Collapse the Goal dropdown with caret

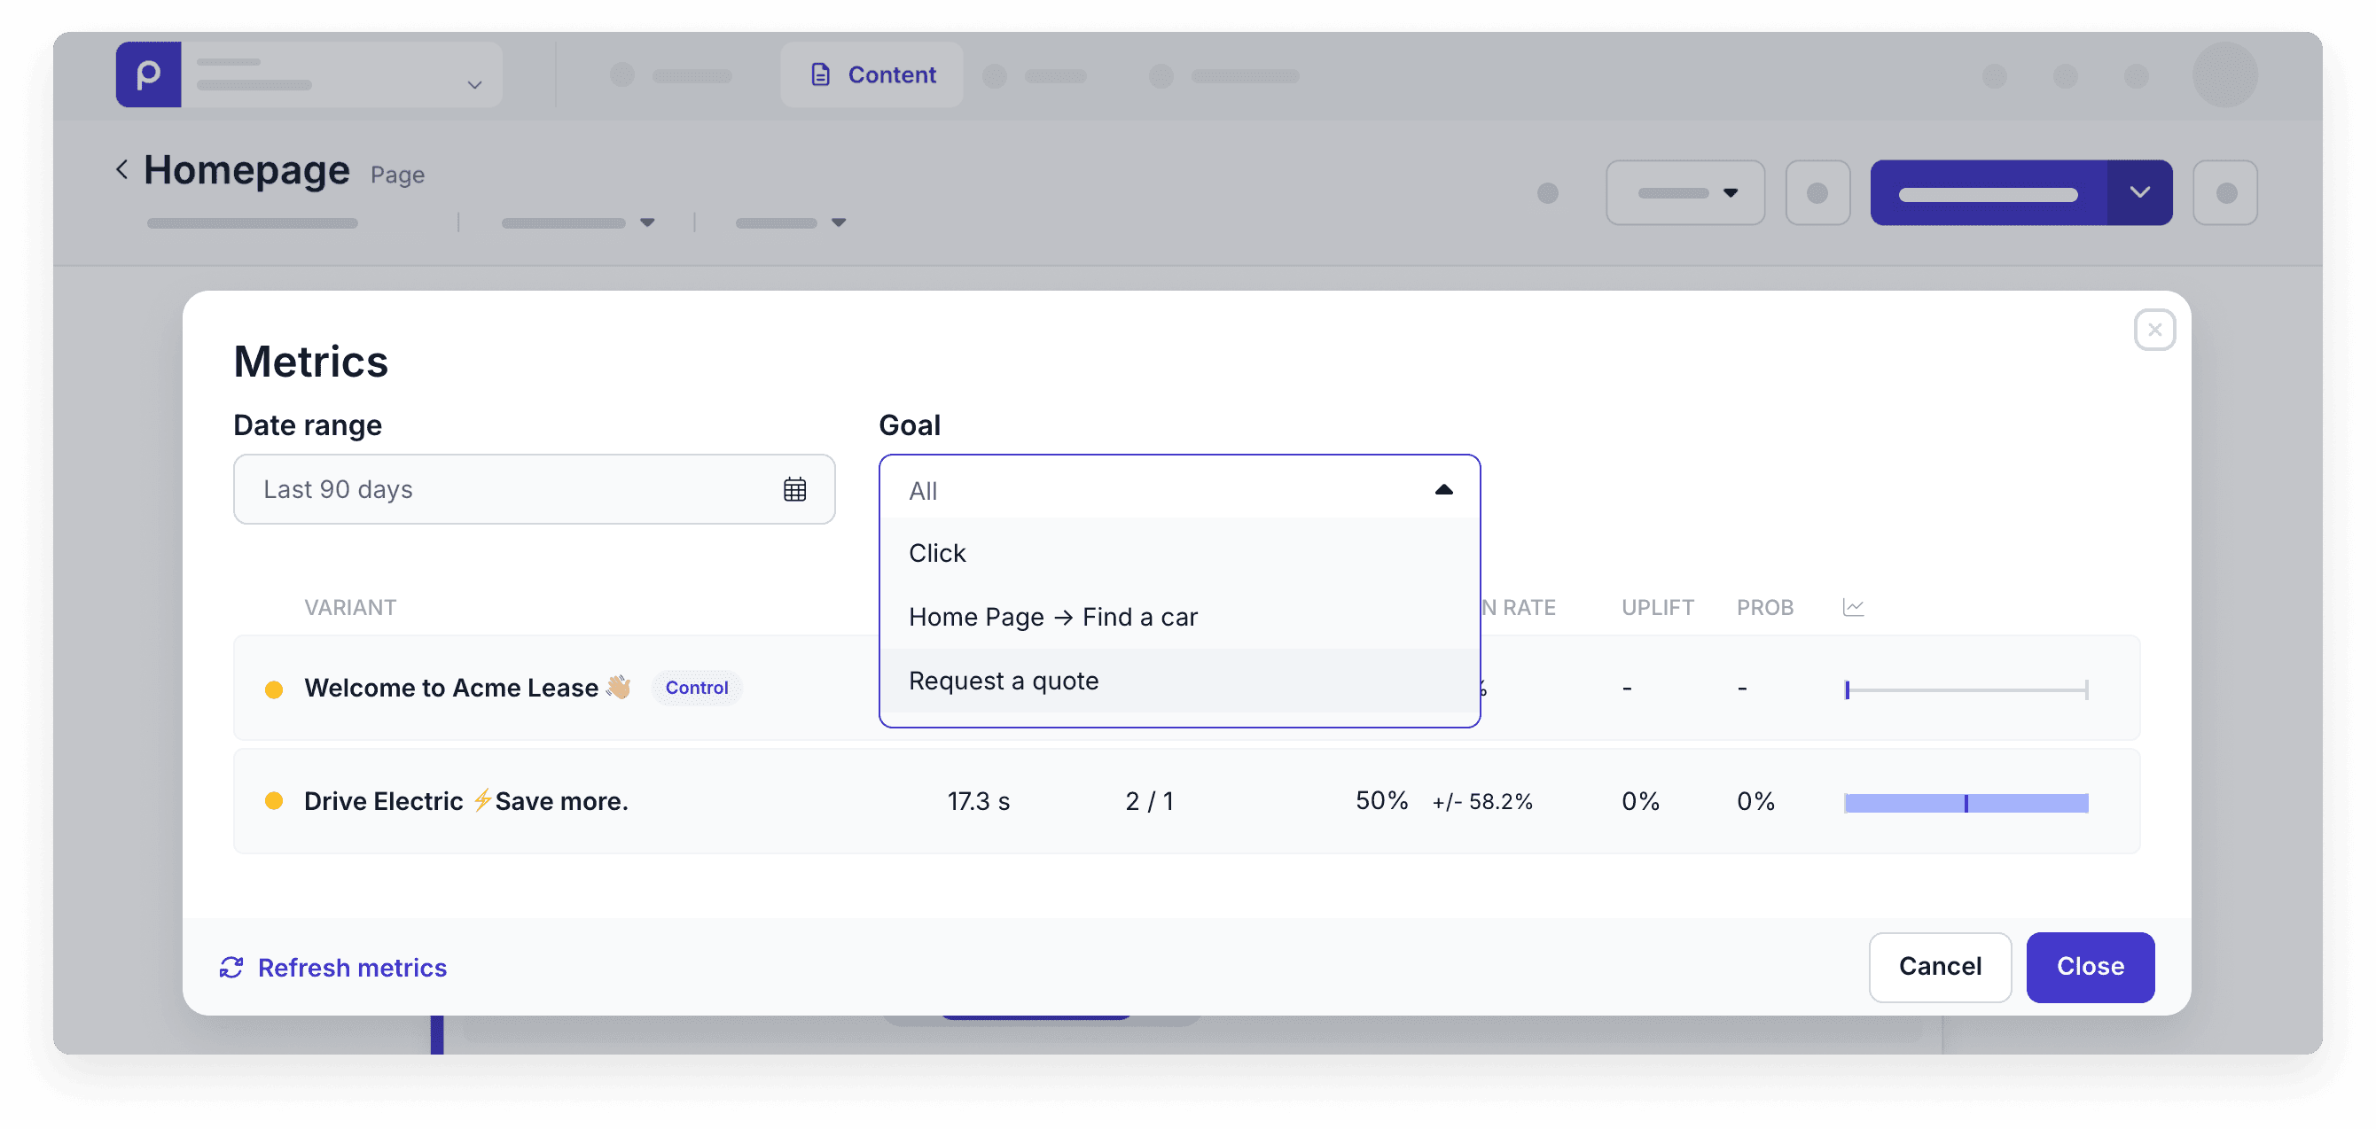1443,490
